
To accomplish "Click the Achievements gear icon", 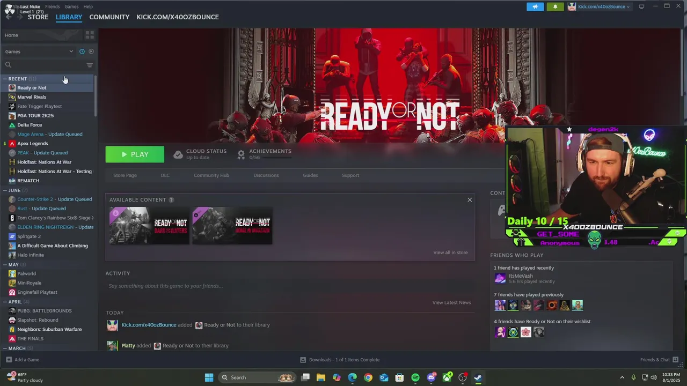I will tap(241, 155).
